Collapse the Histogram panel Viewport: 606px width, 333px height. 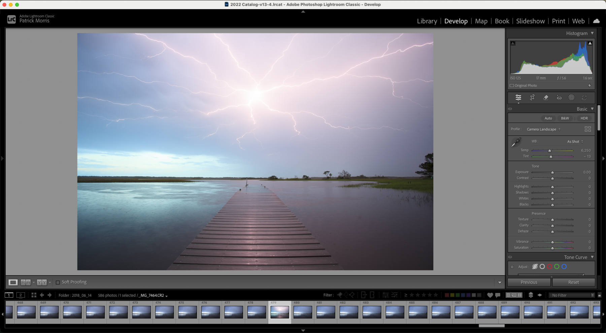[592, 33]
